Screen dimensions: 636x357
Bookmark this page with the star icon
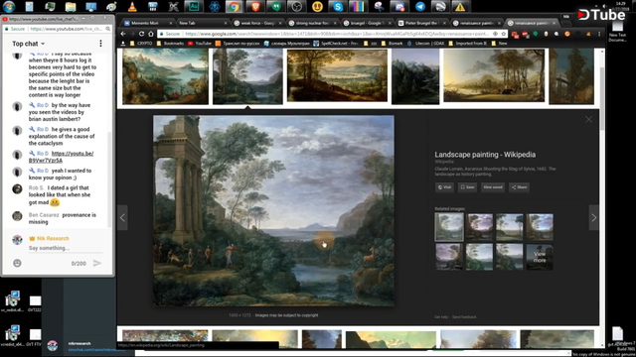(x=504, y=34)
